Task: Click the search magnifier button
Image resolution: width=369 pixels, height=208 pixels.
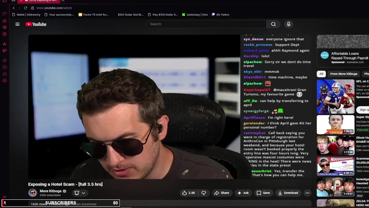Action: tap(273, 24)
